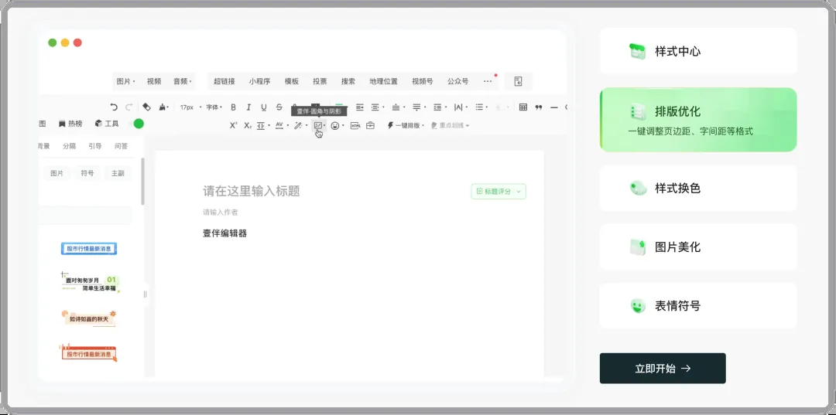The height and width of the screenshot is (415, 836).
Task: Select the 超链接 menu item
Action: coord(224,81)
